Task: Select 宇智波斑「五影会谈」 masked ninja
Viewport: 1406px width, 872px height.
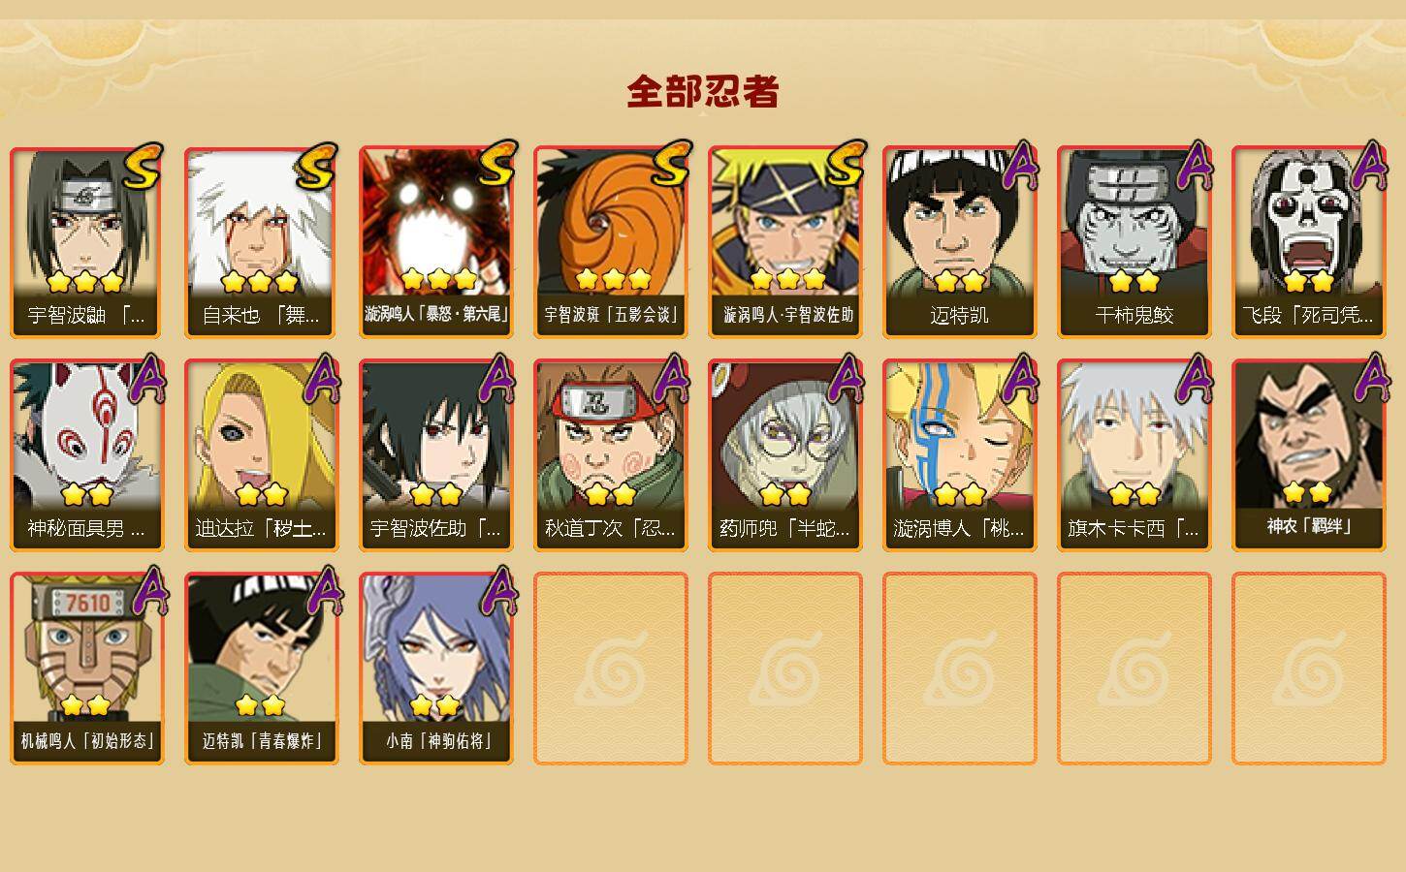Action: point(610,242)
